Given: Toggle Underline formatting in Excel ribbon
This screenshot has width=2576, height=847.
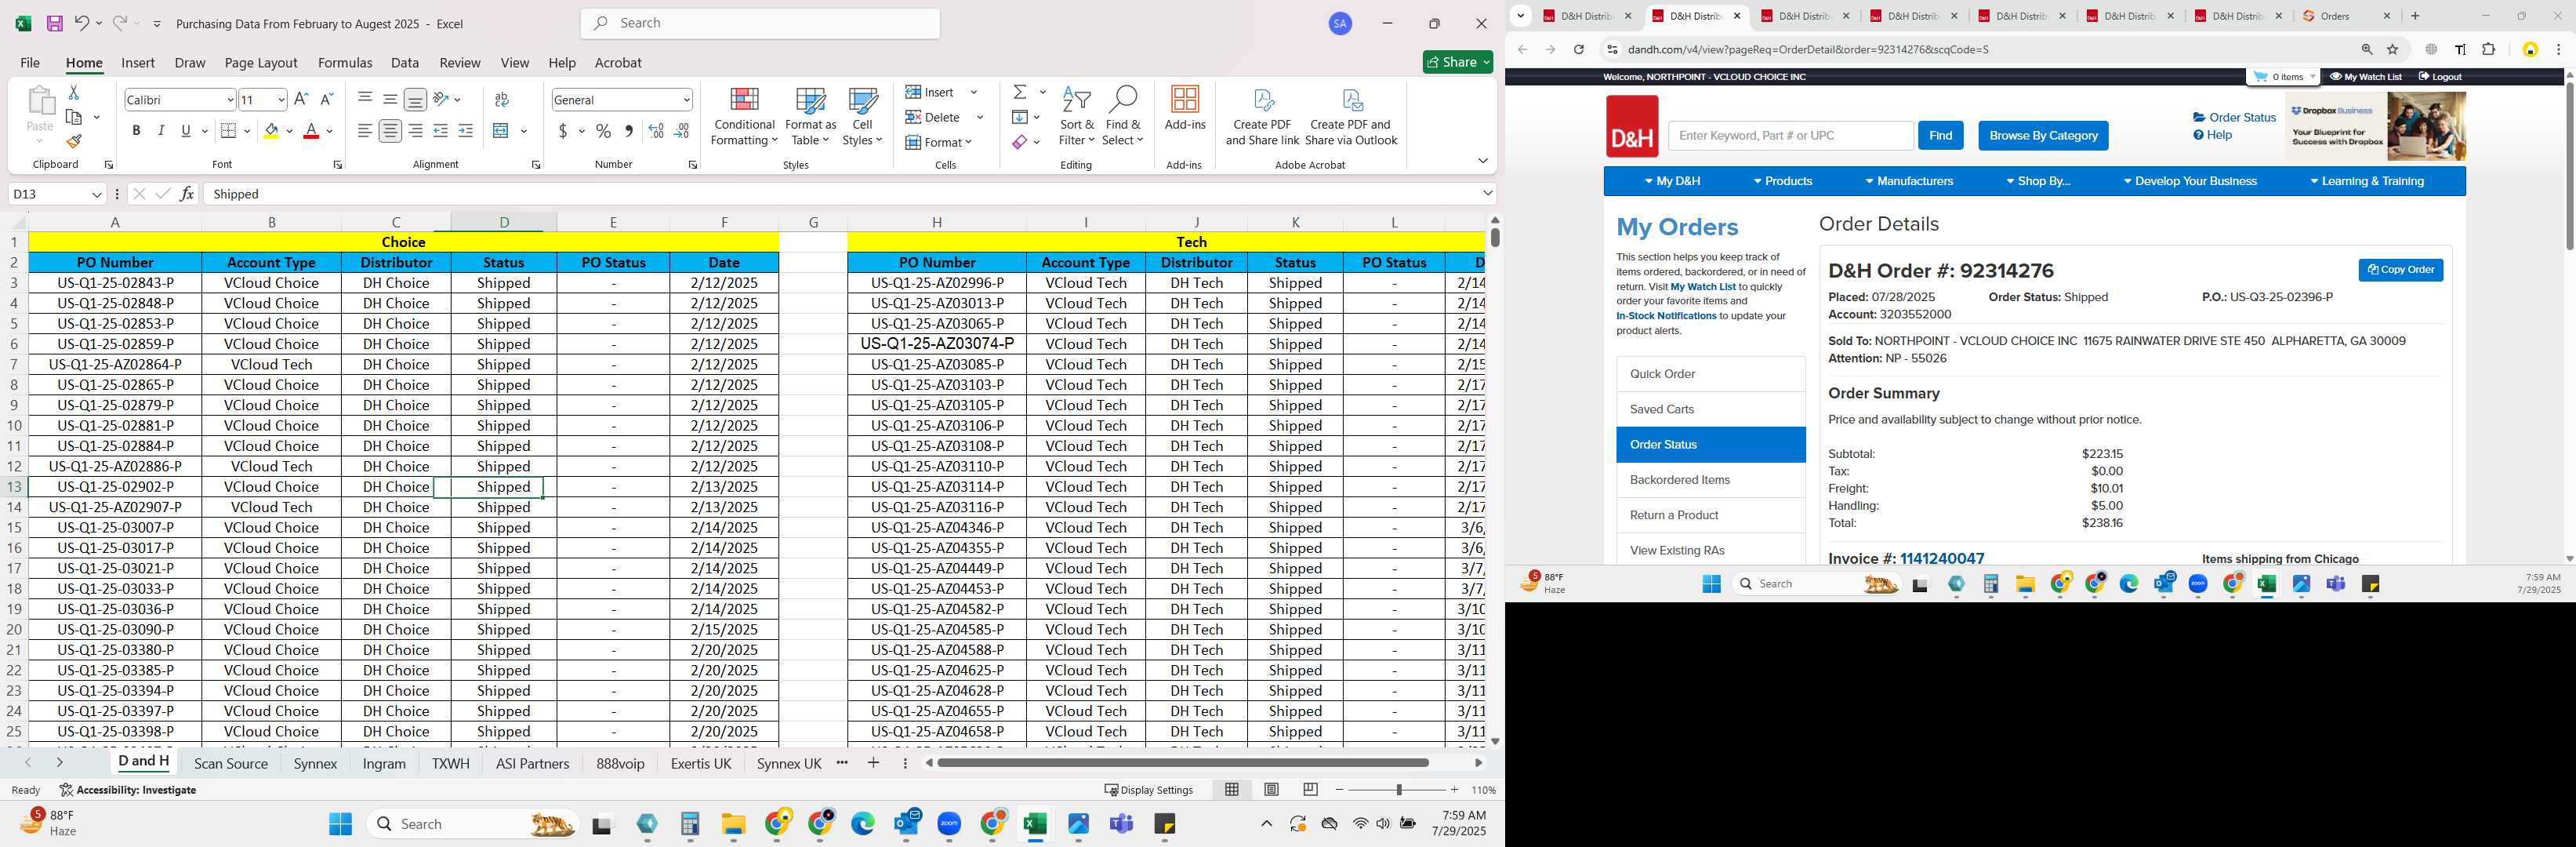Looking at the screenshot, I should pos(186,131).
